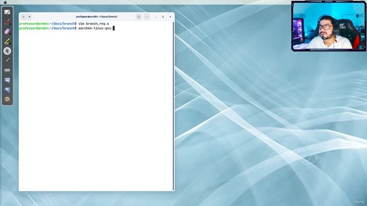Close the terminal window

pyautogui.click(x=170, y=17)
